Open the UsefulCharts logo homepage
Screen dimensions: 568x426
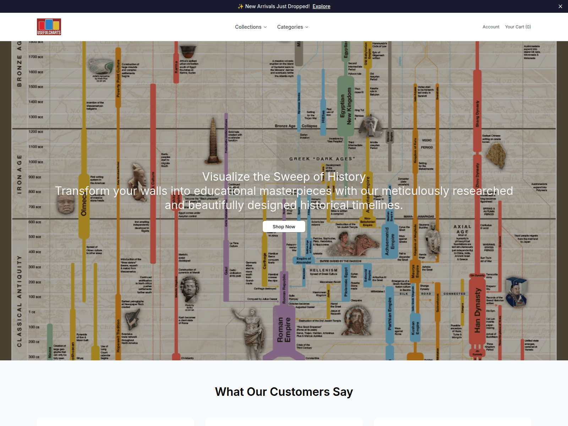[x=49, y=27]
